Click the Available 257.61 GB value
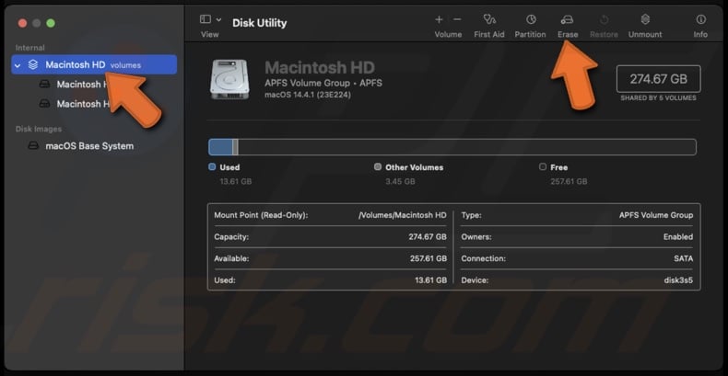The height and width of the screenshot is (376, 728). coord(429,258)
